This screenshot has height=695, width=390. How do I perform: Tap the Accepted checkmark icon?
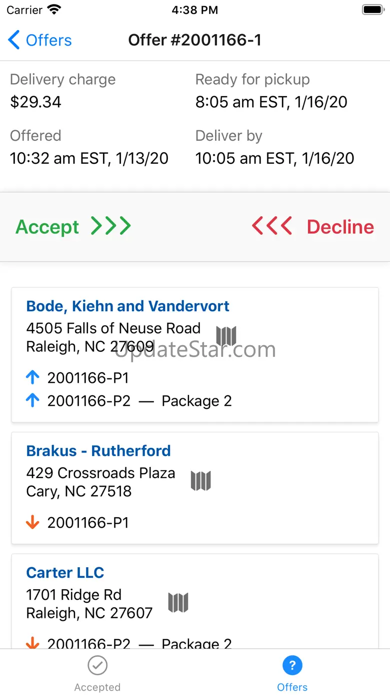tap(97, 665)
